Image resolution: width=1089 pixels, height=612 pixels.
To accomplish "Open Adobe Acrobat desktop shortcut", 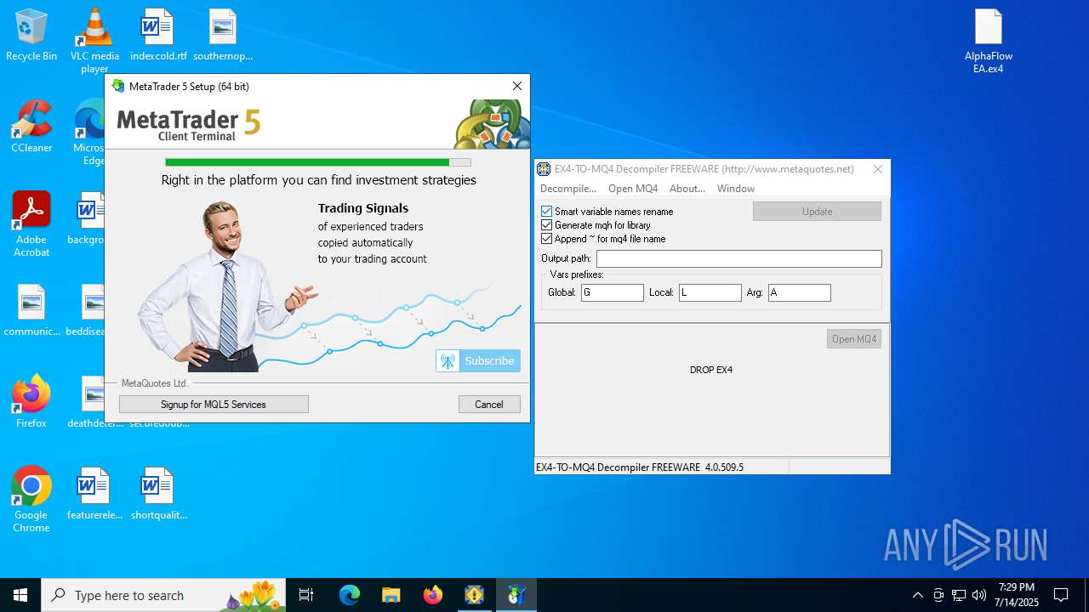I will (x=31, y=224).
